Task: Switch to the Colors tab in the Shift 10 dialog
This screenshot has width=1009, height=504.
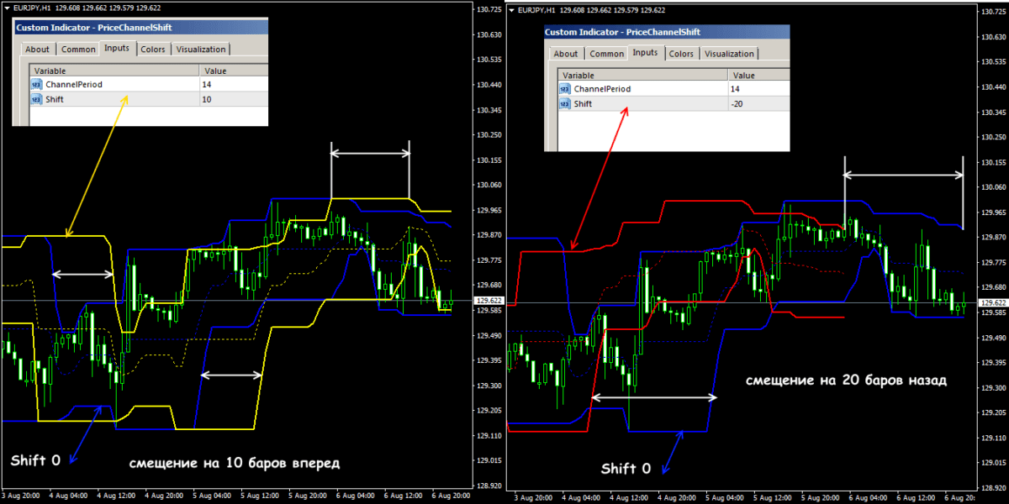Action: coord(152,50)
